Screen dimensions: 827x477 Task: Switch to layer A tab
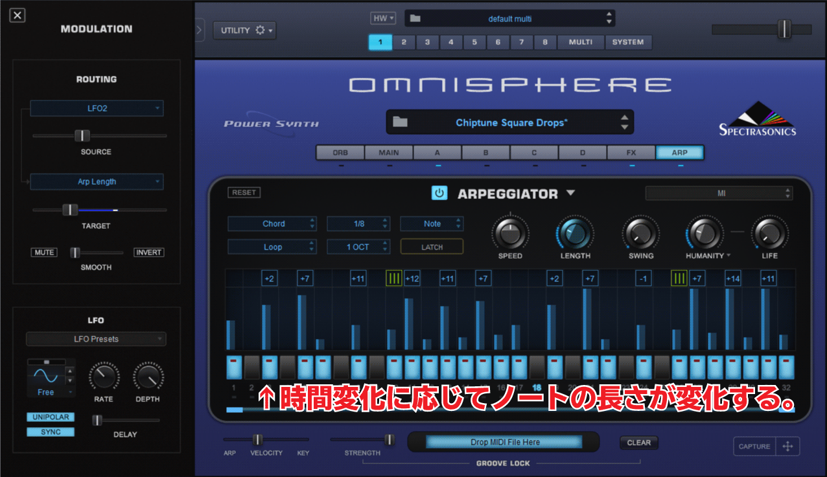[x=437, y=152]
